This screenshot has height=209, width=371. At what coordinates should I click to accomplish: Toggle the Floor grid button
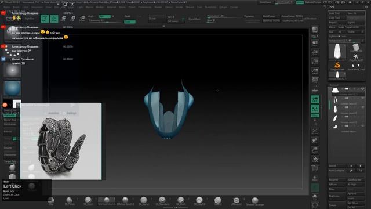point(315,90)
